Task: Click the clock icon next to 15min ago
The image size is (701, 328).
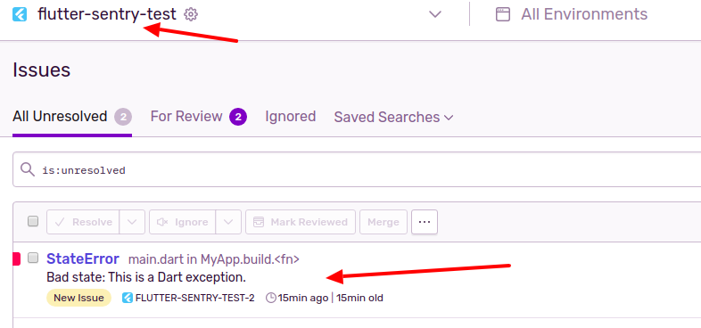Action: pos(271,298)
